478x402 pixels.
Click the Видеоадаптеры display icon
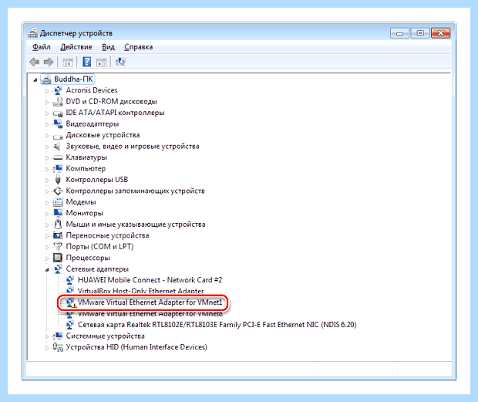(58, 123)
